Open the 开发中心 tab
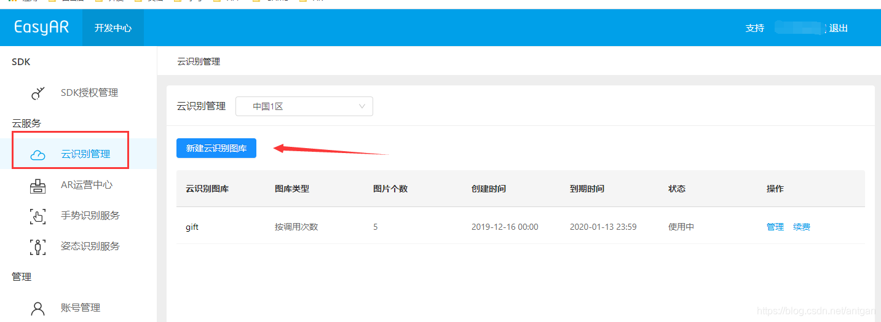881x322 pixels. click(113, 28)
